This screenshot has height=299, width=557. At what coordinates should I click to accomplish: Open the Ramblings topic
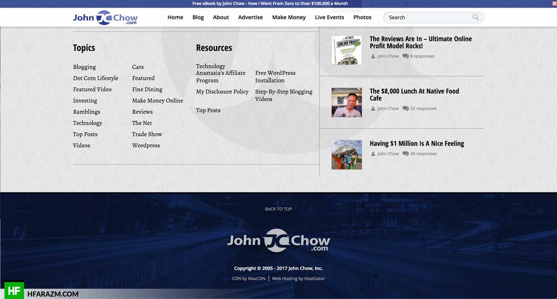pos(86,112)
